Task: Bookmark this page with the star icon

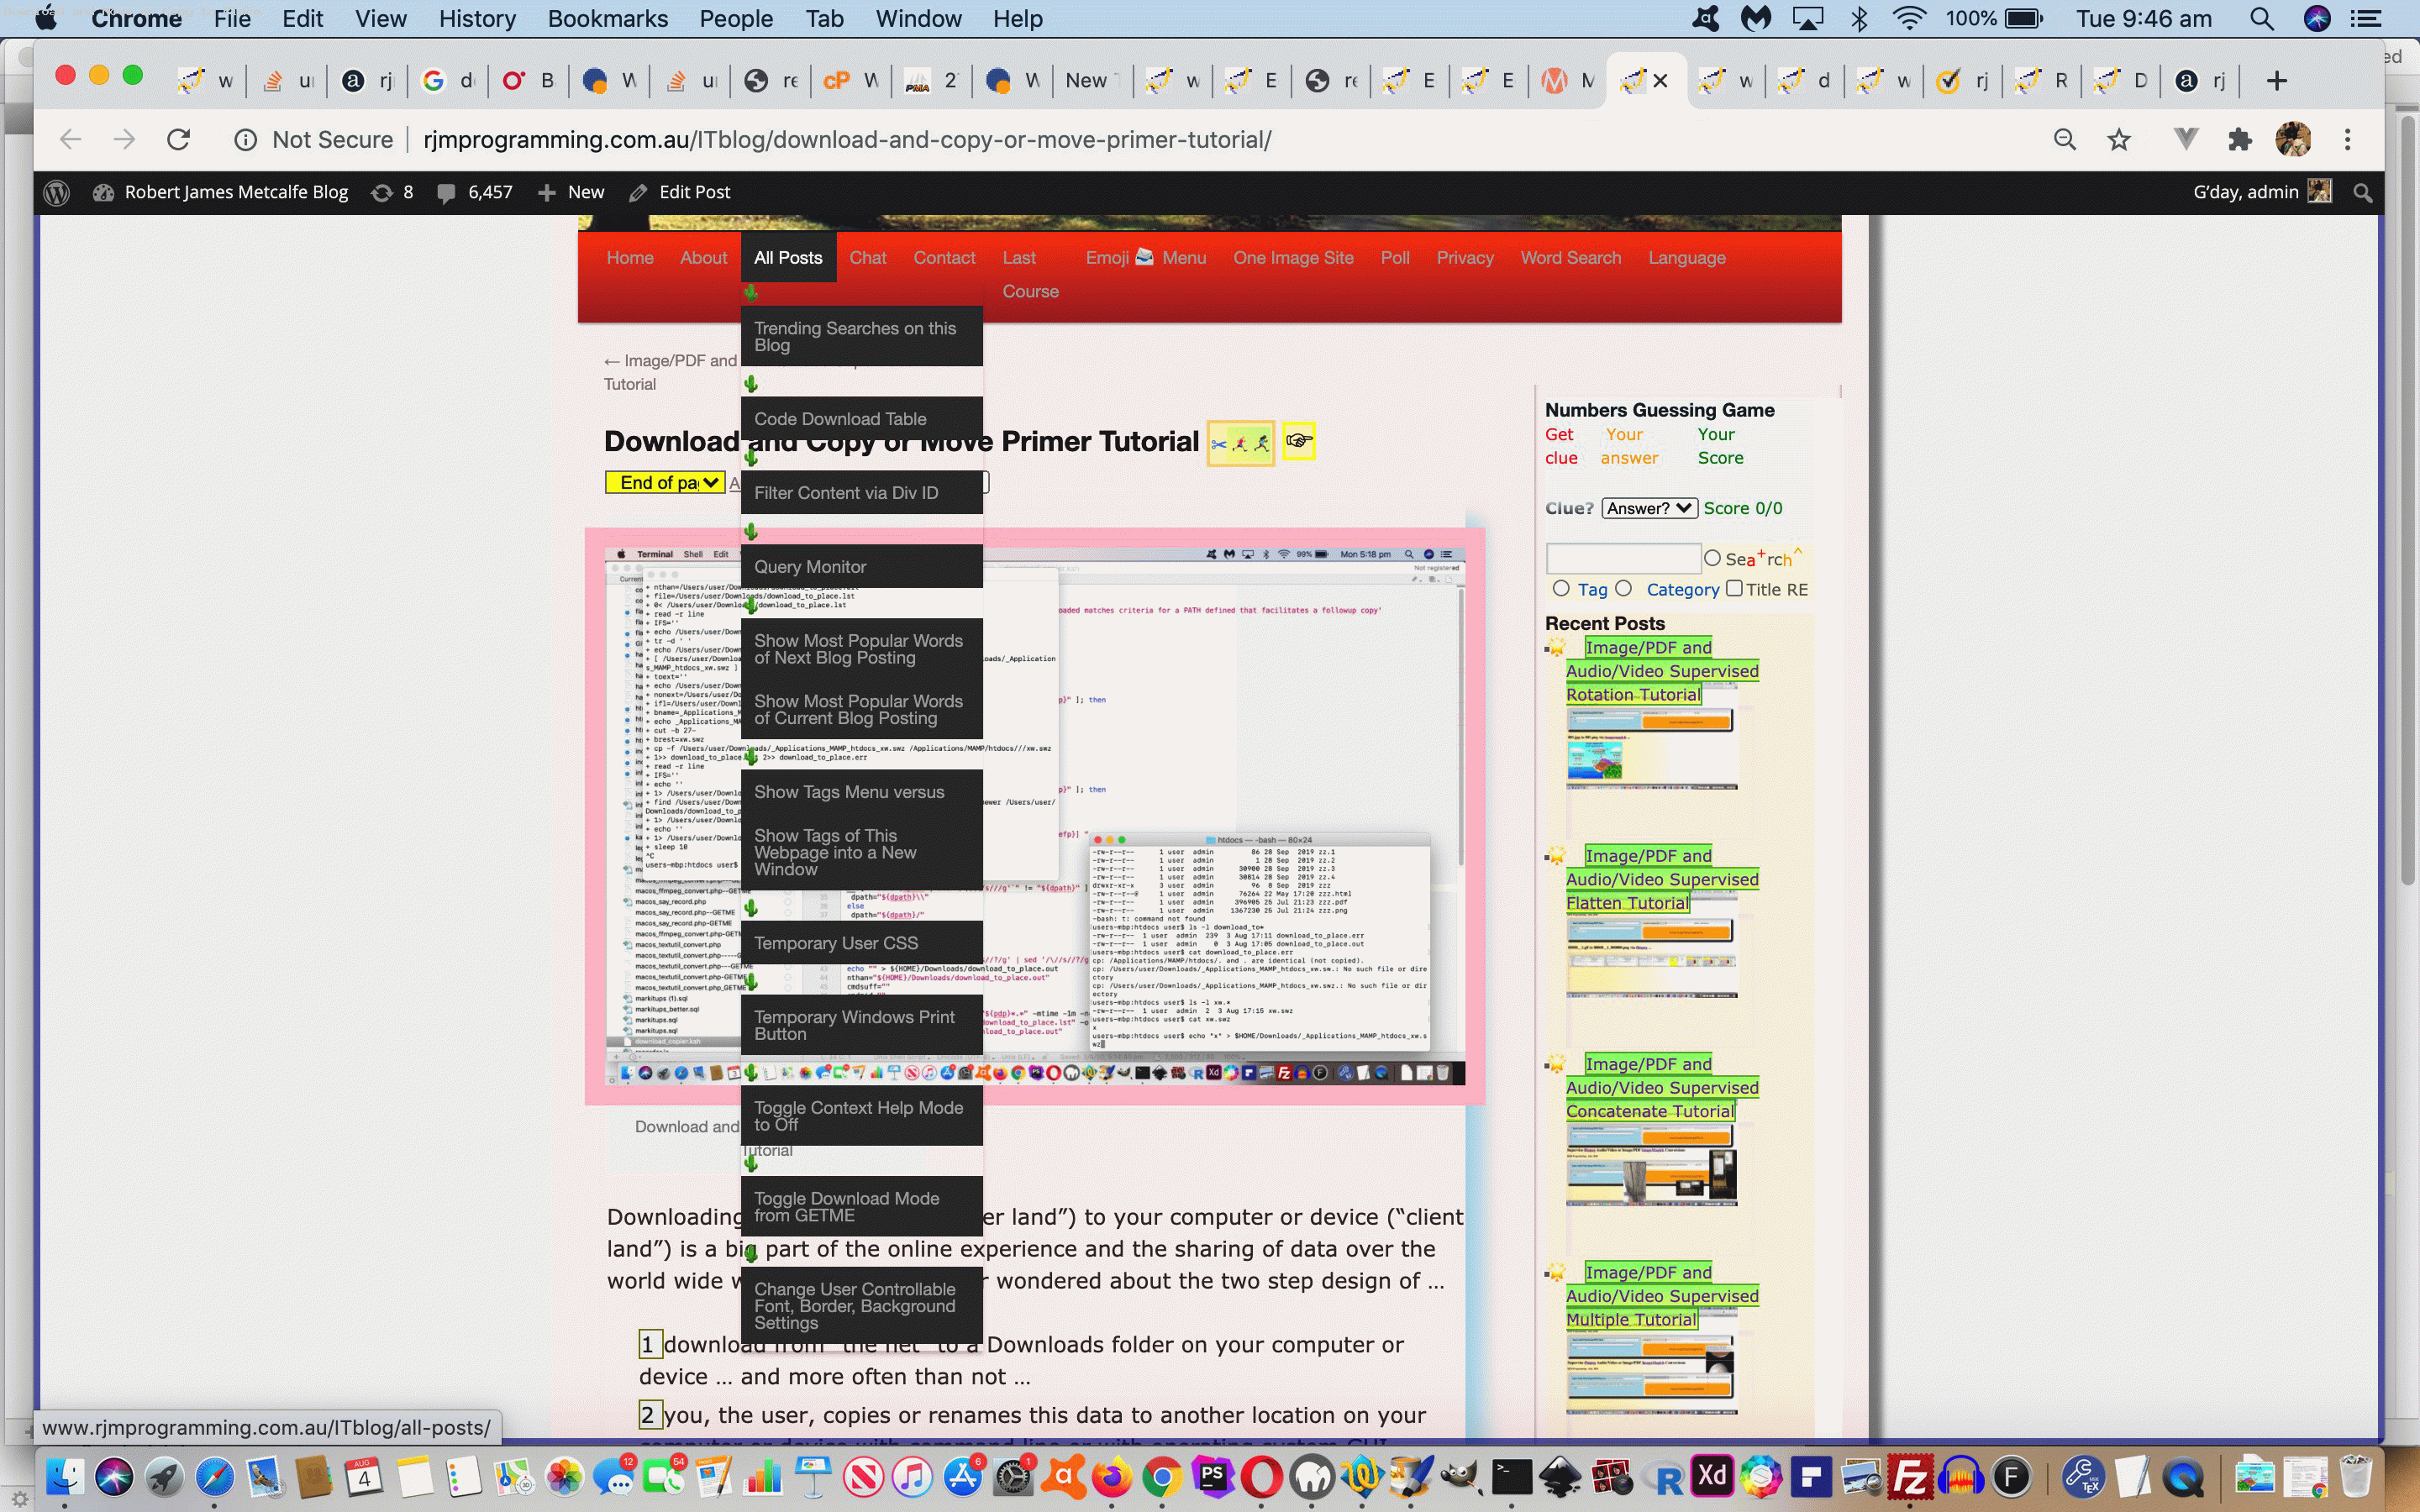Action: coord(2118,140)
